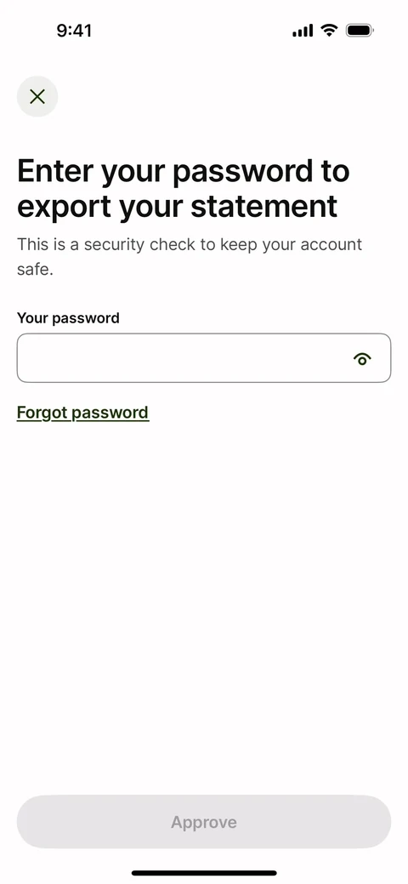Close the export statement password screen

37,96
